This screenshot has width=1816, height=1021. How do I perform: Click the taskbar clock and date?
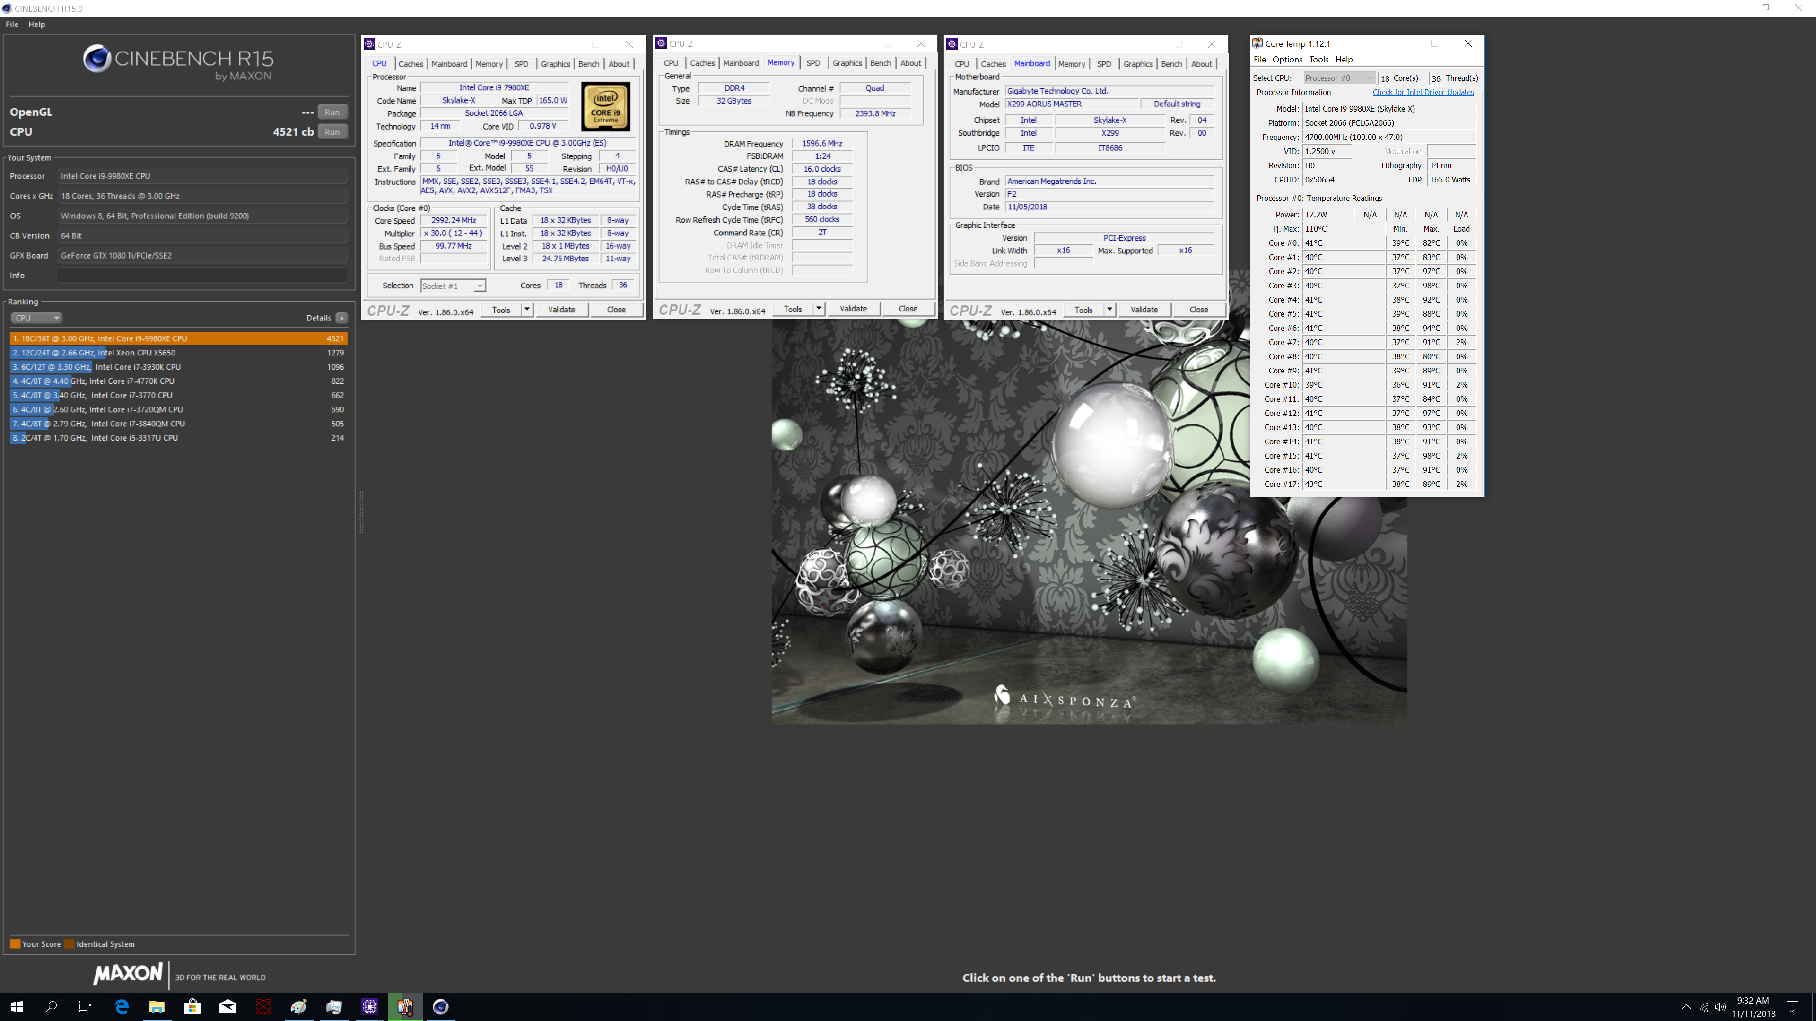pyautogui.click(x=1753, y=1006)
